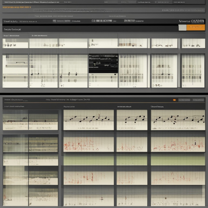Select the red-dotted panel below the rightmost score

pyautogui.click(x=178, y=144)
